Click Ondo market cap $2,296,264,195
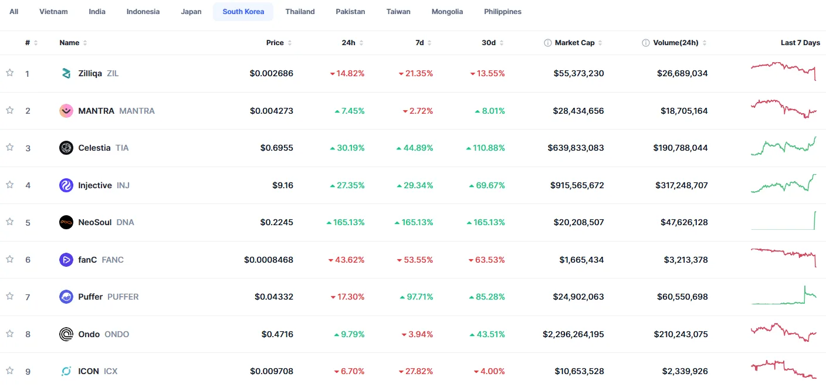 tap(573, 334)
